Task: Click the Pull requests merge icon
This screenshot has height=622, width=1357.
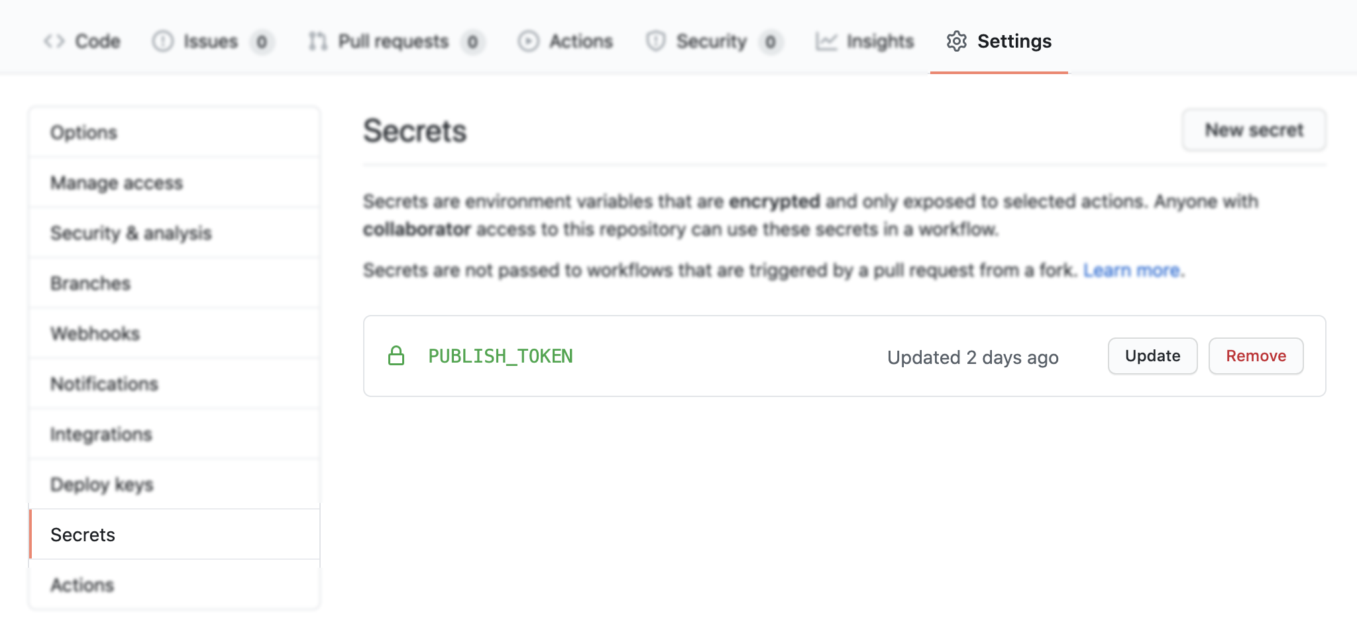Action: pos(318,41)
